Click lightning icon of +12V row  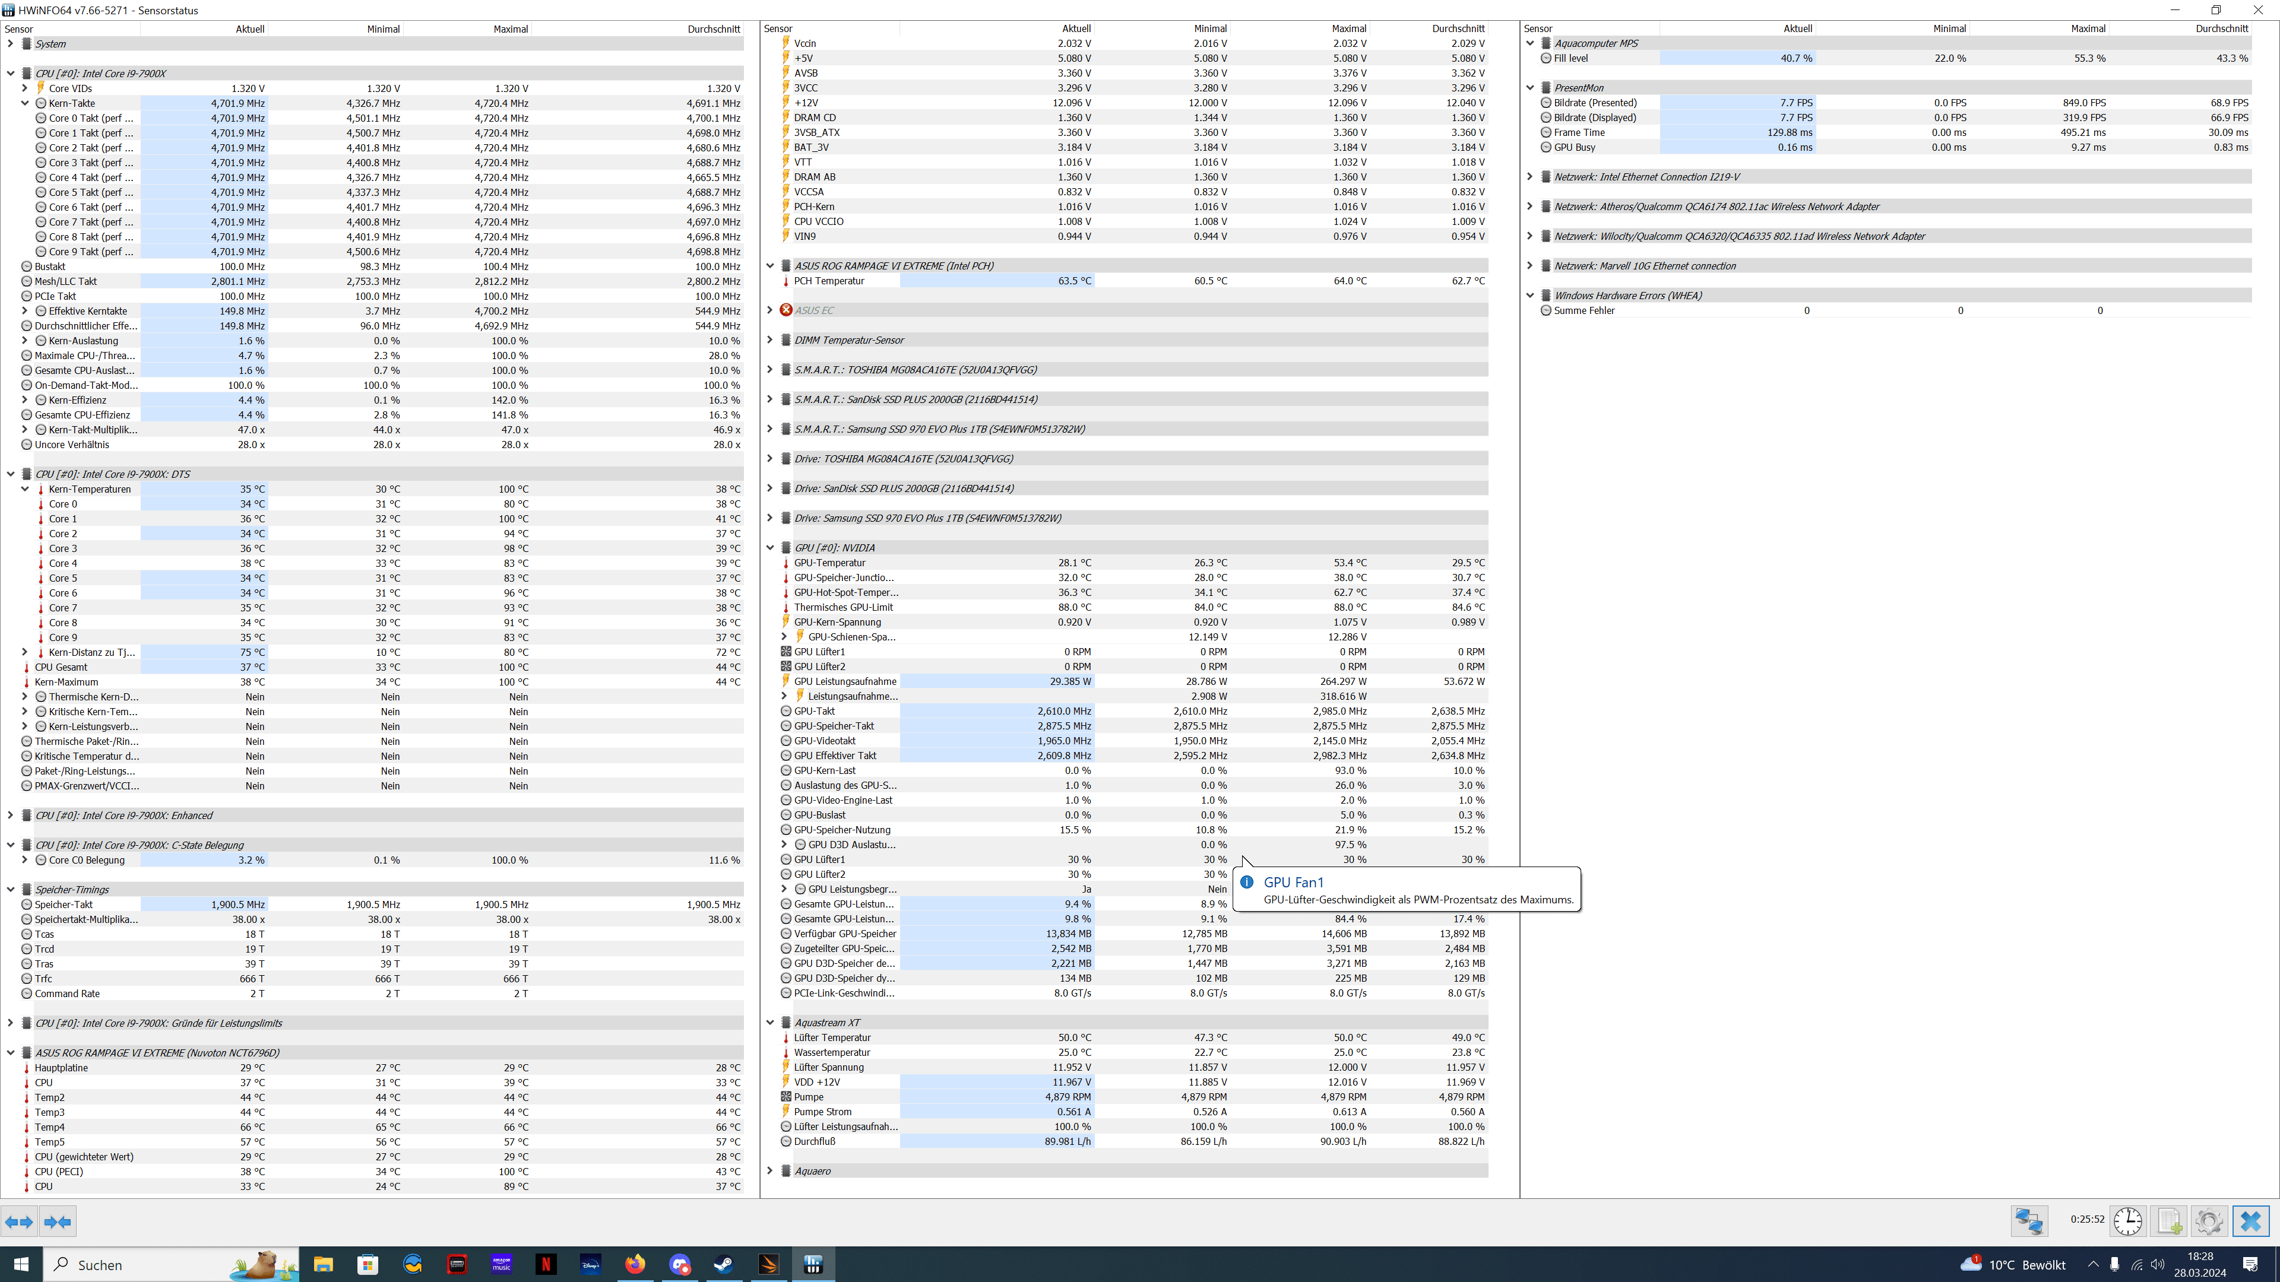pyautogui.click(x=786, y=103)
